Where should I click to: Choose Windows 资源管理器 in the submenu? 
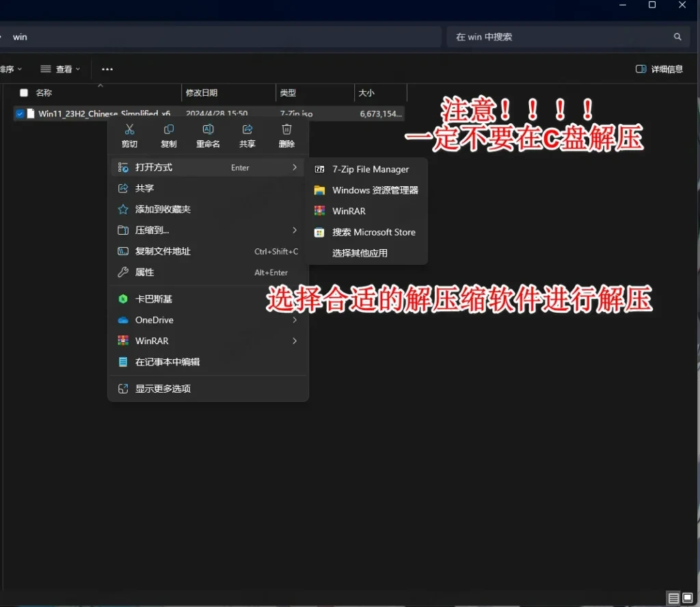[368, 190]
